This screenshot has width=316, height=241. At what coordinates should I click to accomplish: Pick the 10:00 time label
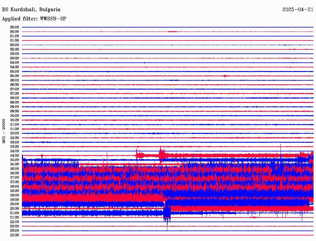(x=15, y=116)
